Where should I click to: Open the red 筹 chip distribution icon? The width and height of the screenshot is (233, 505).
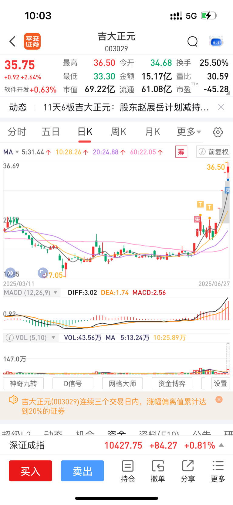click(x=181, y=152)
